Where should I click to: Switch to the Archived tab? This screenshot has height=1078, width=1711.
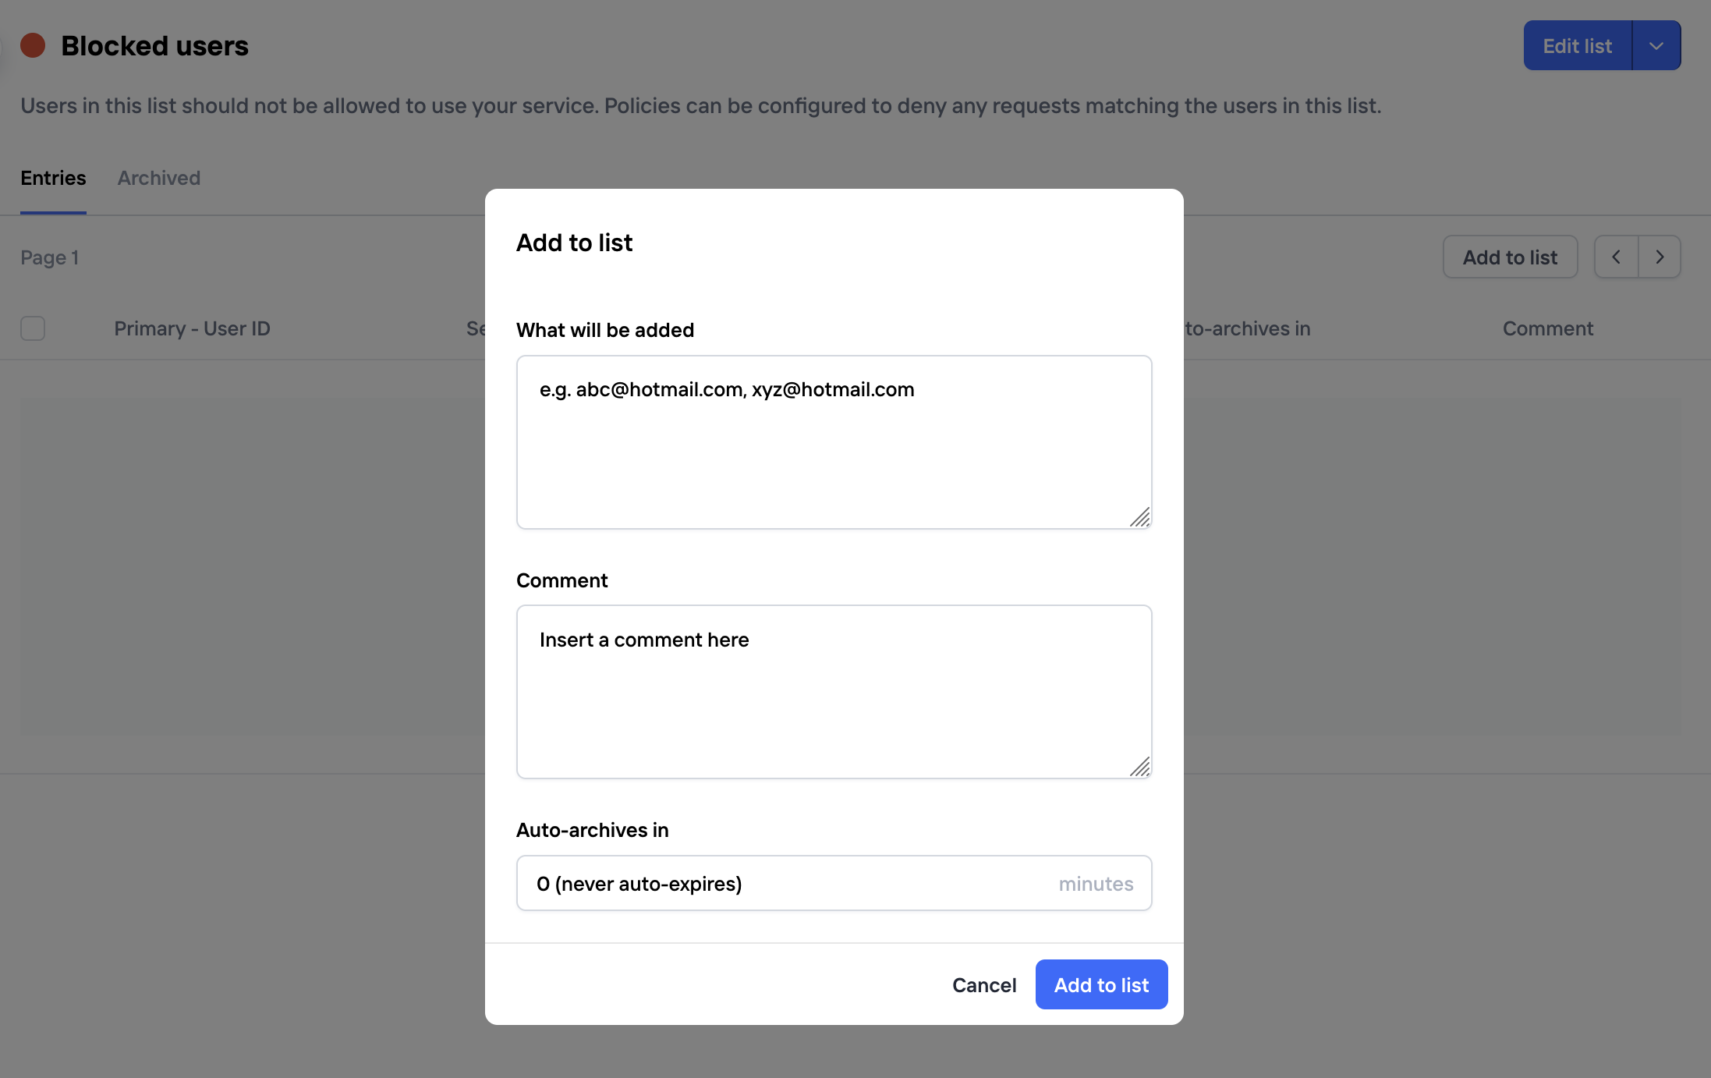158,178
